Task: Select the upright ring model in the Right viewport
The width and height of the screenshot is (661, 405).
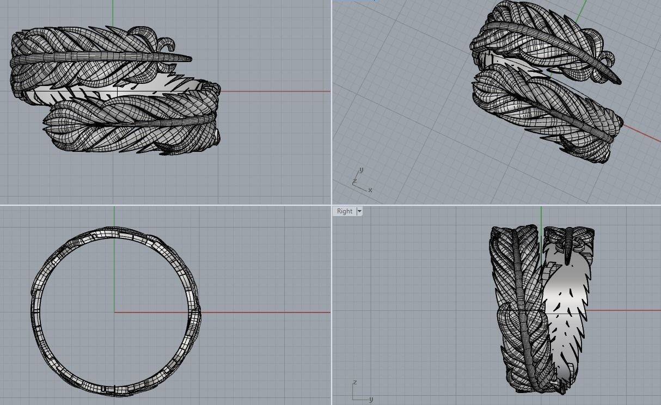Action: tap(542, 309)
